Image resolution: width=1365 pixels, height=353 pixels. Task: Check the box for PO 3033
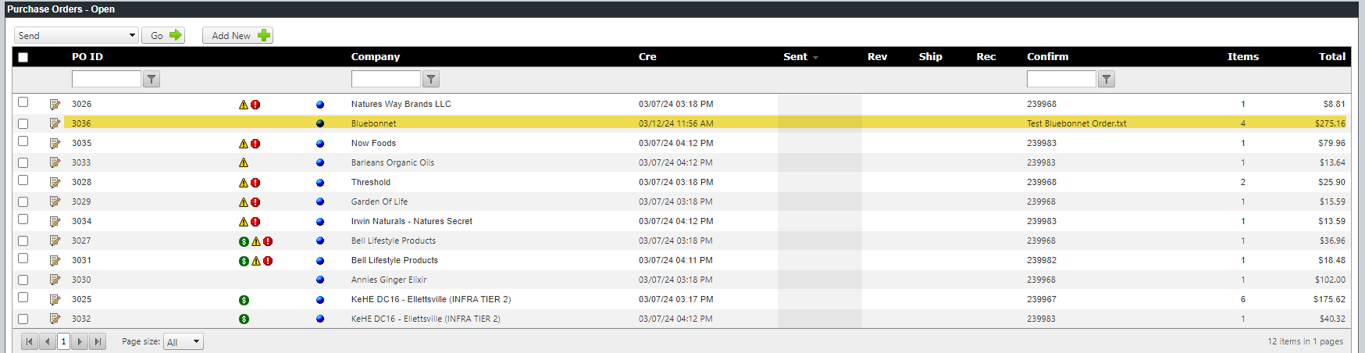coord(23,162)
